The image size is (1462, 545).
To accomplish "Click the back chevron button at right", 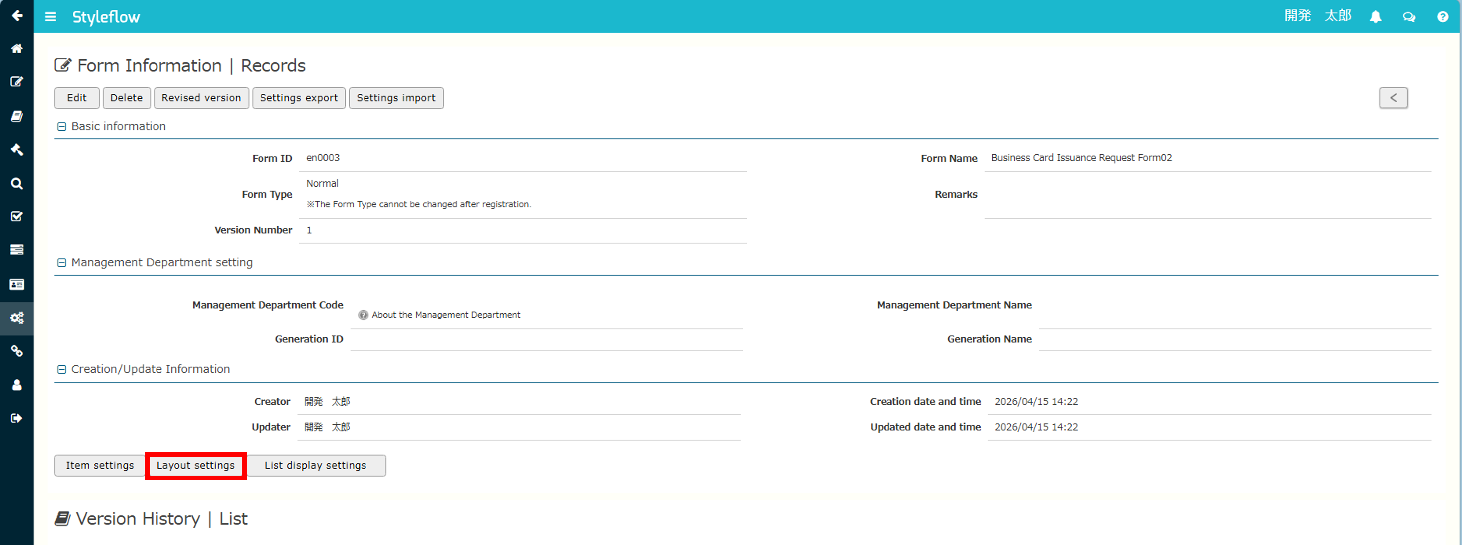I will tap(1393, 98).
